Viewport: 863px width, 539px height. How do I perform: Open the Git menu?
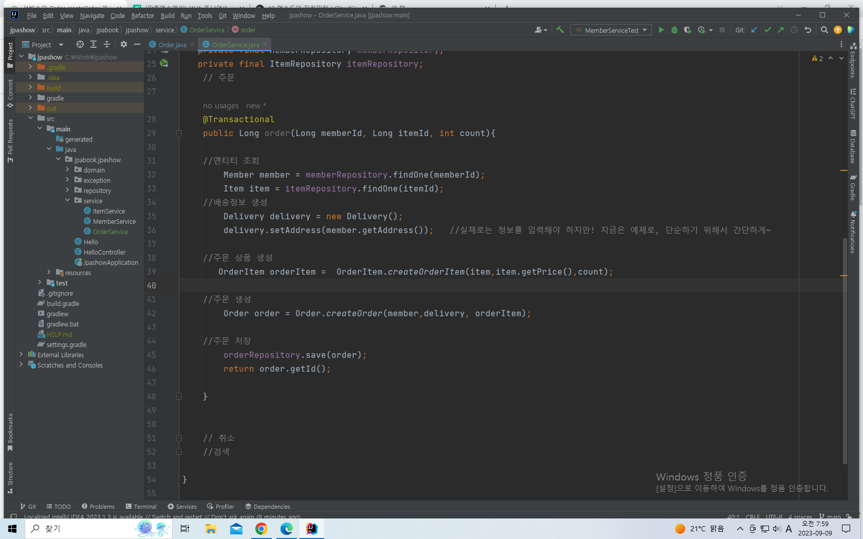click(x=222, y=15)
